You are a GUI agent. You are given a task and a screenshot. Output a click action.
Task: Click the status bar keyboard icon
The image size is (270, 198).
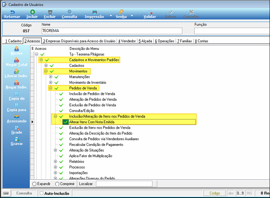(6, 193)
